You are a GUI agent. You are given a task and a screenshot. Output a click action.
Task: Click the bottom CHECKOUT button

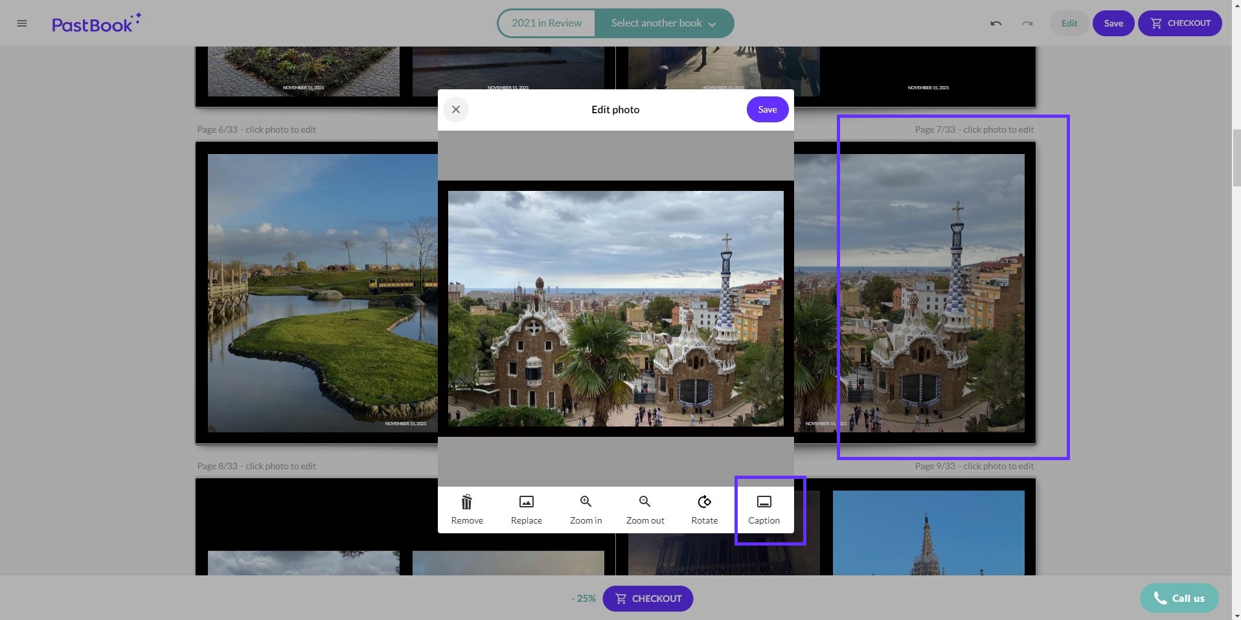[648, 599]
